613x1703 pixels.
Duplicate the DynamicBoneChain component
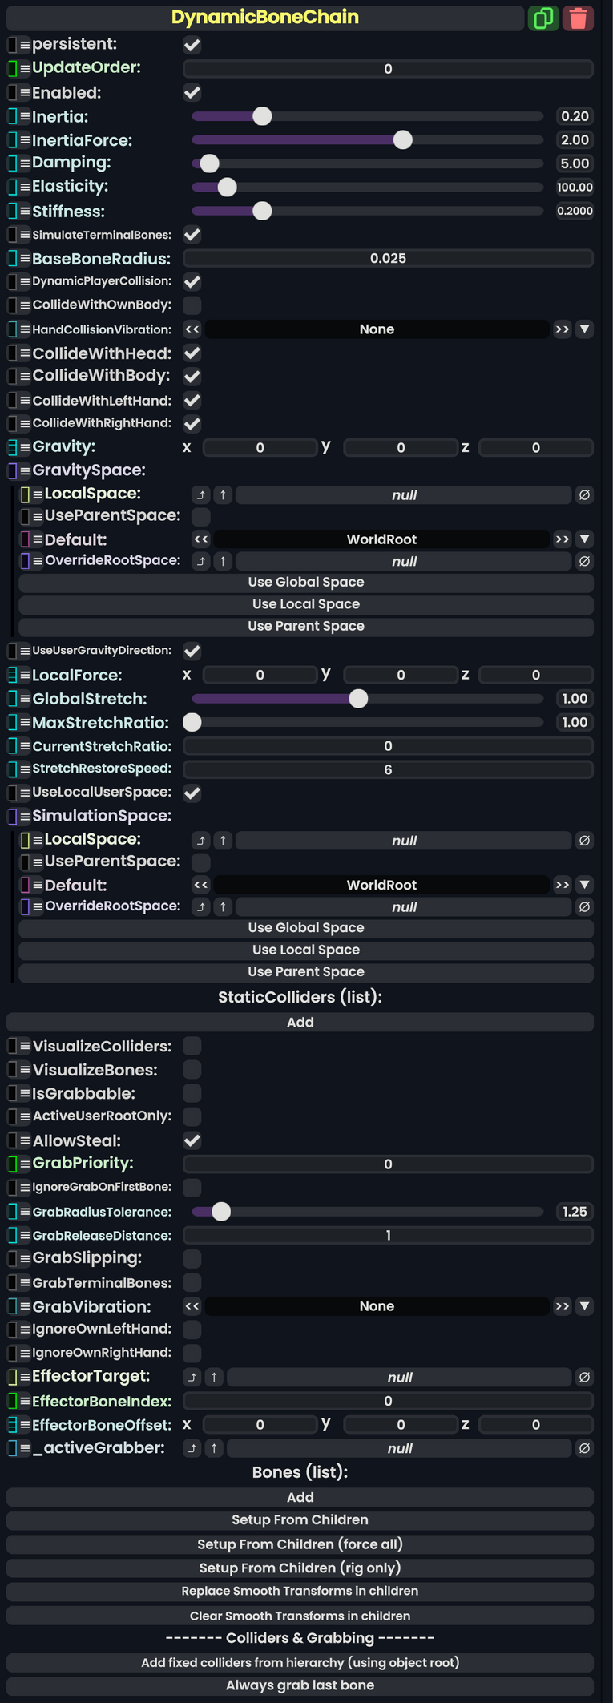click(544, 18)
